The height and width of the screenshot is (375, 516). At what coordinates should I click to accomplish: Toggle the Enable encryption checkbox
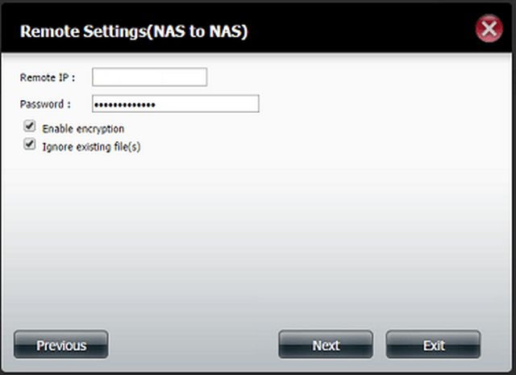[29, 126]
